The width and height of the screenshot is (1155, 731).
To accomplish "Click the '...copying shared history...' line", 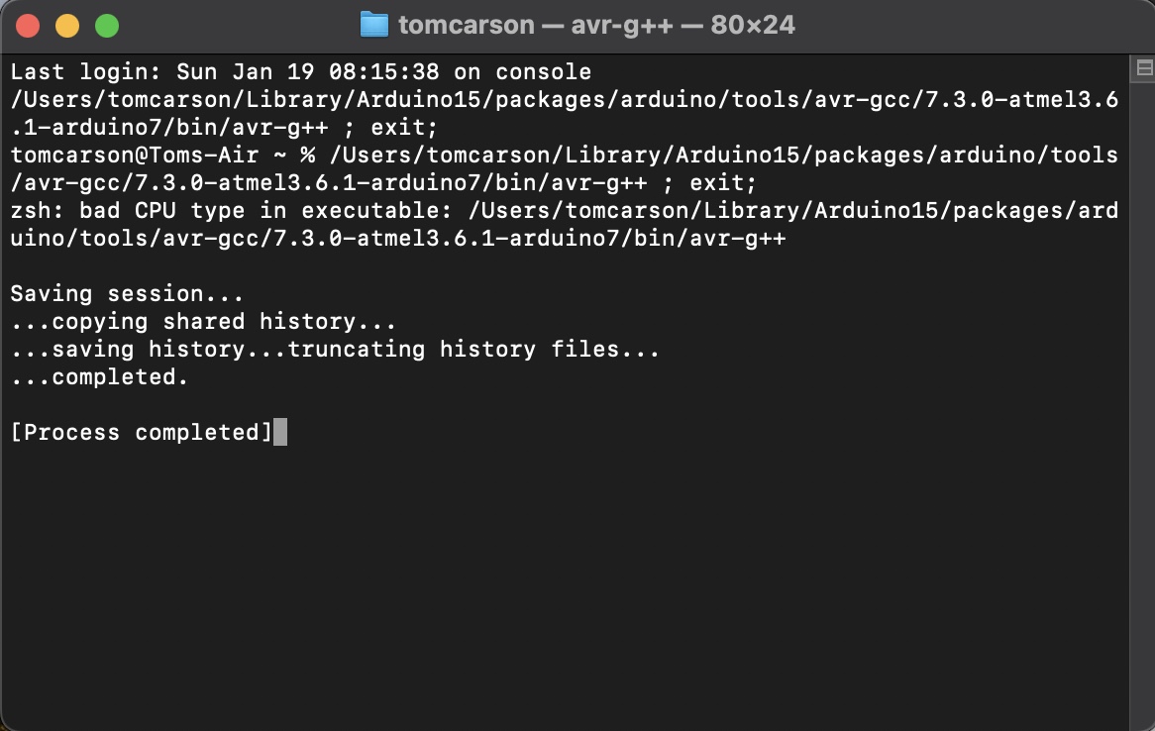I will (203, 322).
